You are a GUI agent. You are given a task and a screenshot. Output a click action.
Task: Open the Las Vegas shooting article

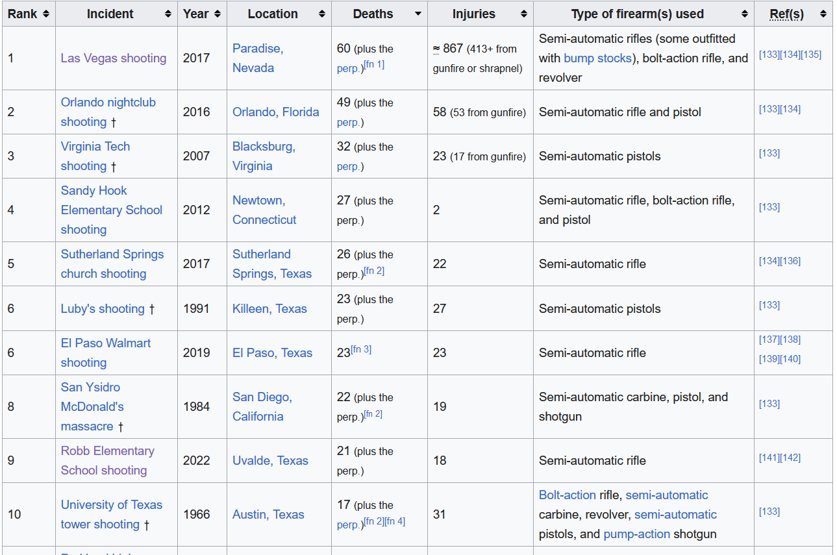coord(114,58)
